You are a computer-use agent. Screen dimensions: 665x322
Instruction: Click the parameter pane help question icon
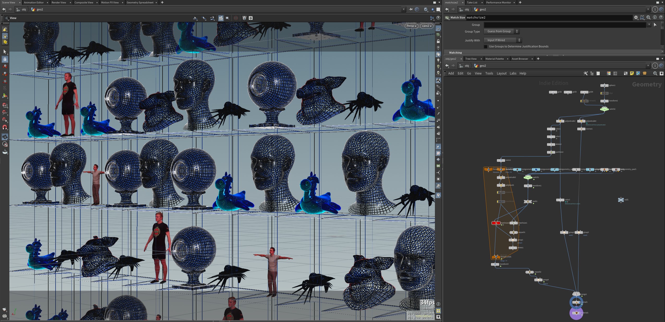(x=661, y=17)
